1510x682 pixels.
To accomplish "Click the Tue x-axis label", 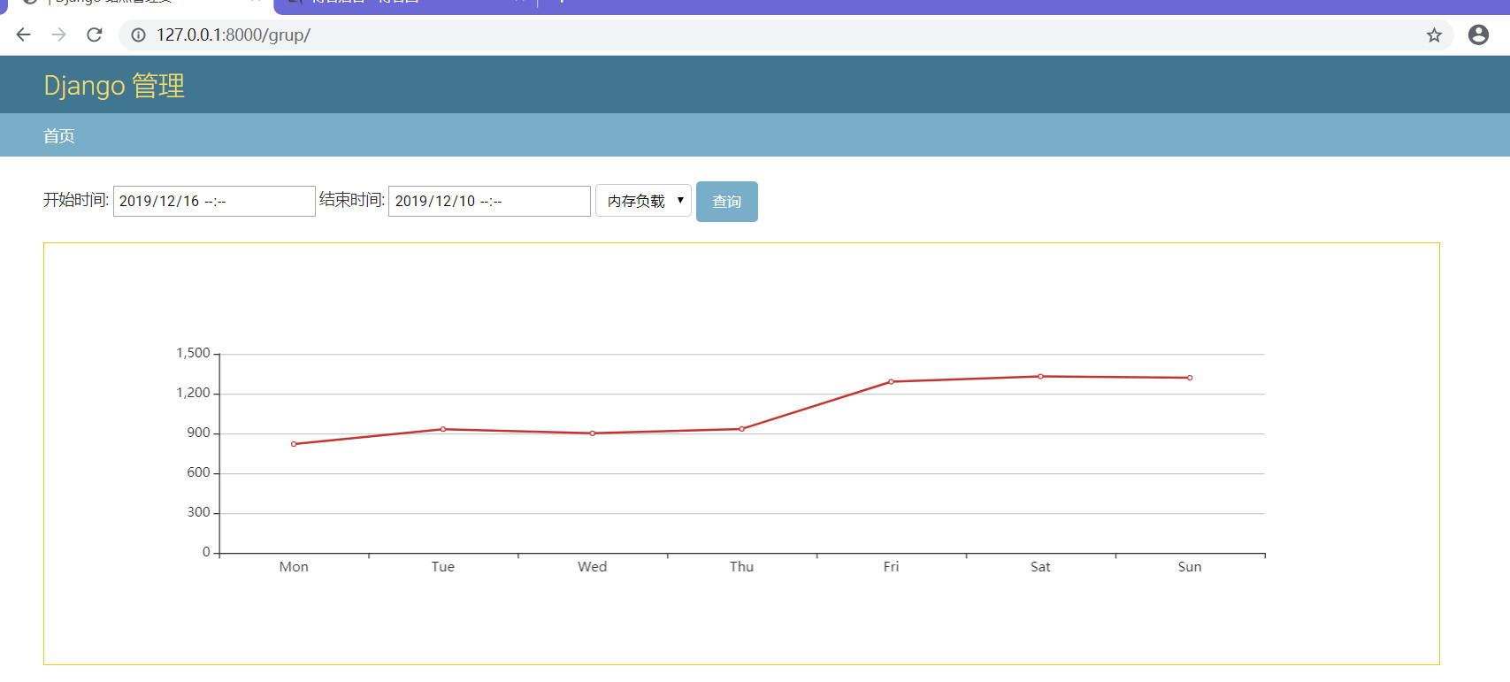I will [x=443, y=567].
